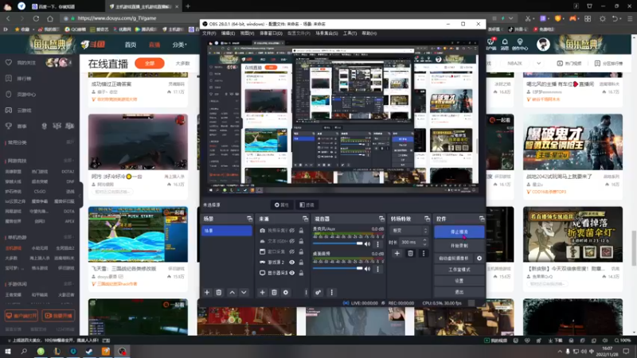The width and height of the screenshot is (637, 358).
Task: Open 视图(V) menu in OBS
Action: point(247,33)
